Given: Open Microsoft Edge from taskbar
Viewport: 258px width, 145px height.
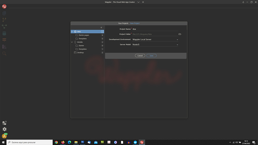Looking at the screenshot, I should click(70, 142).
